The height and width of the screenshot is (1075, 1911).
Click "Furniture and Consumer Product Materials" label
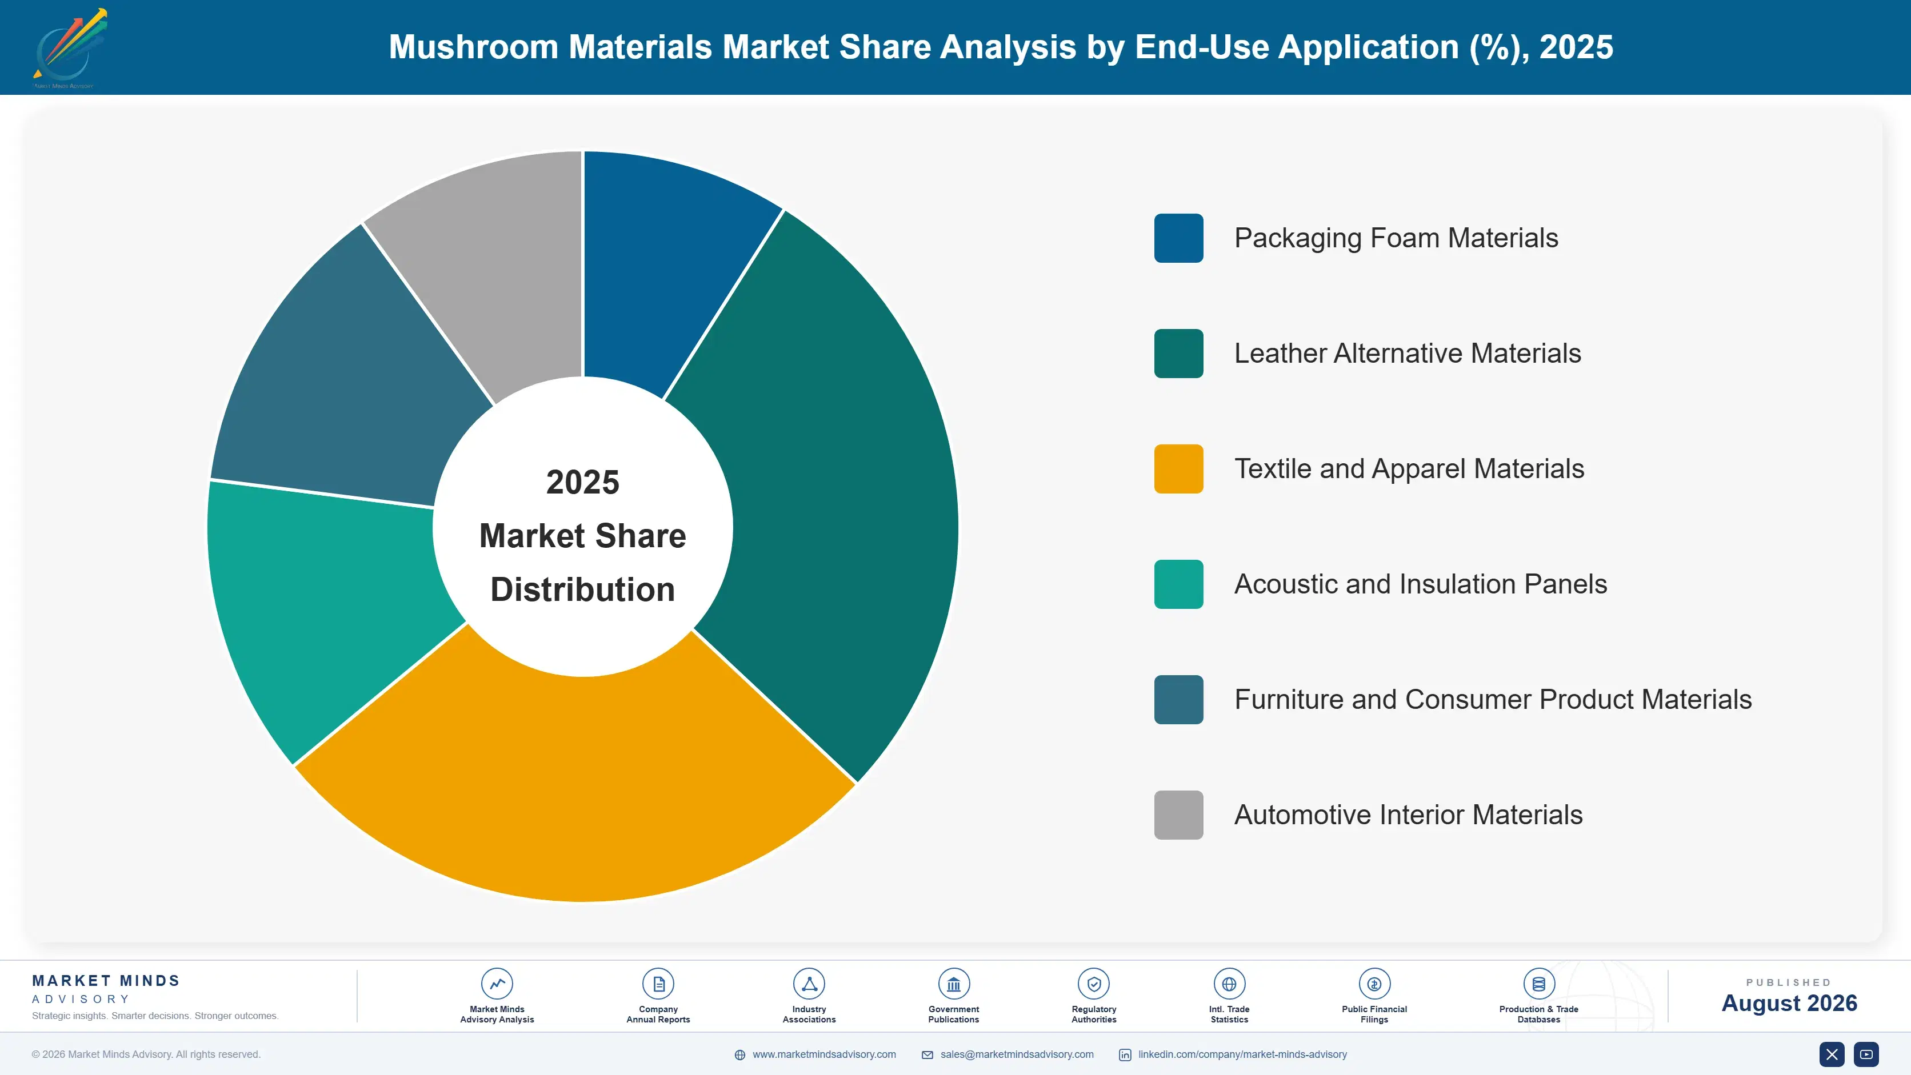(x=1493, y=699)
